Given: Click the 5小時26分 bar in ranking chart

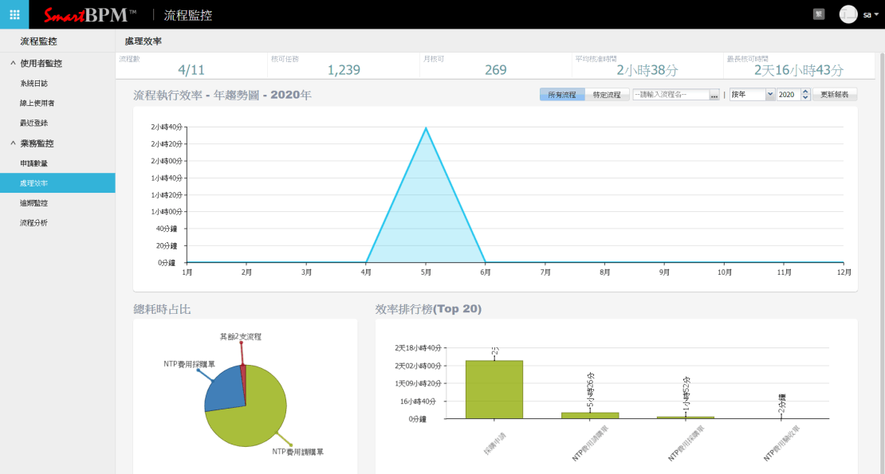Looking at the screenshot, I should (x=590, y=415).
